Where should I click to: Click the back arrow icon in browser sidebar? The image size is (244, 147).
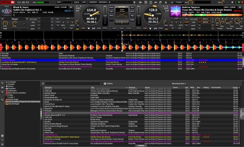pyautogui.click(x=2, y=100)
